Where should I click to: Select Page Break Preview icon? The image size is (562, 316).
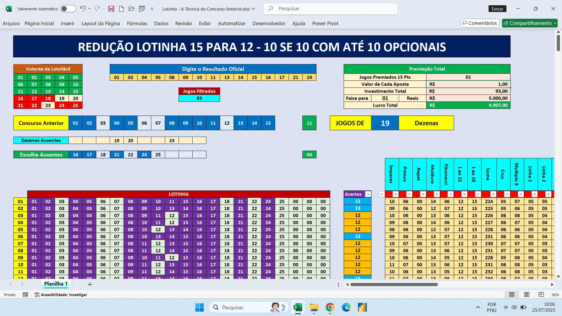pyautogui.click(x=541, y=295)
